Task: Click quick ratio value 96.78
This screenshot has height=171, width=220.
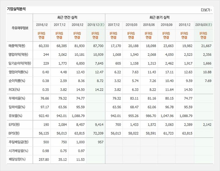Action: pyautogui.click(x=169, y=107)
